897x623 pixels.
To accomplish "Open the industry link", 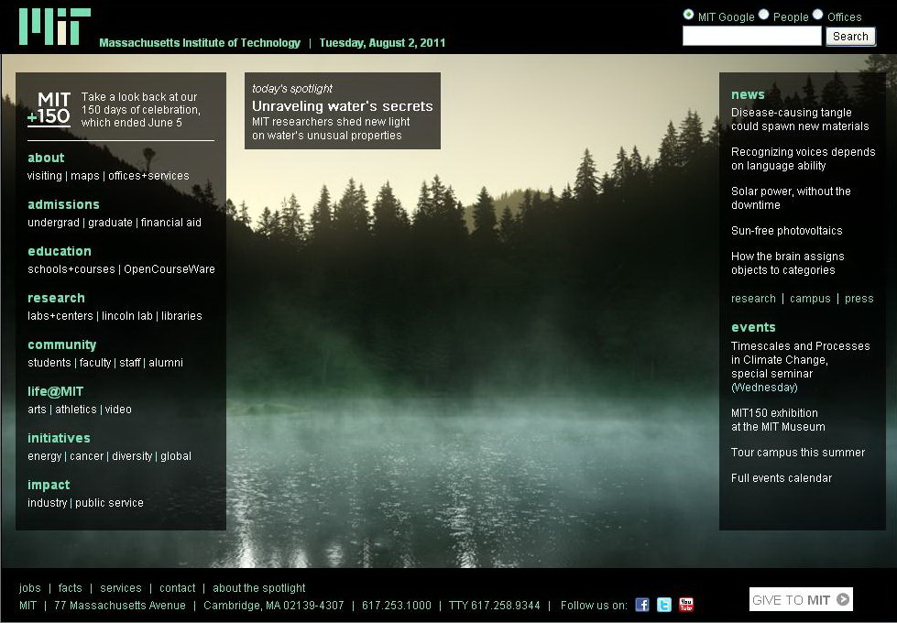I will (x=48, y=503).
